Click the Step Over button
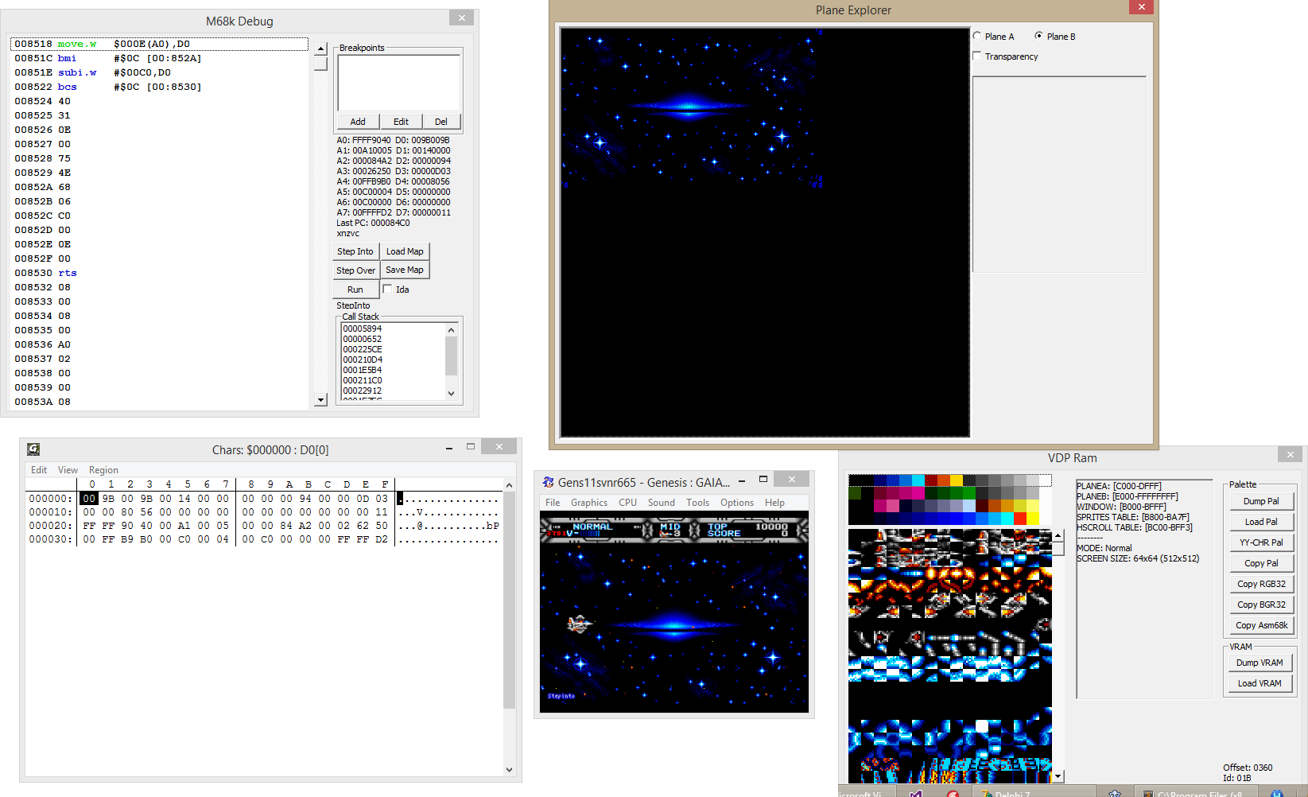Viewport: 1308px width, 797px height. coord(355,270)
